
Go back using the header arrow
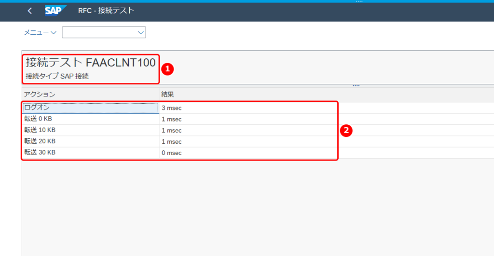29,11
